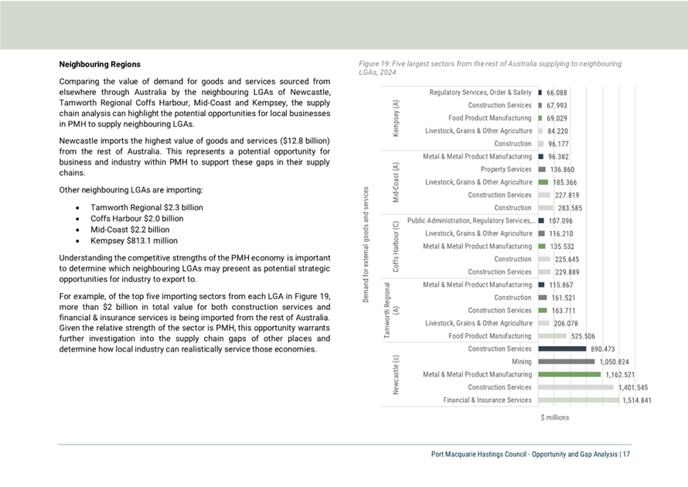The height and width of the screenshot is (487, 688).
Task: Click the 'Public Administration, Regulatory Services,...' label
Action: [x=472, y=220]
